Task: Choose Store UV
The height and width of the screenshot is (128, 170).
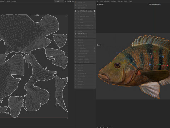Action: click(85, 81)
